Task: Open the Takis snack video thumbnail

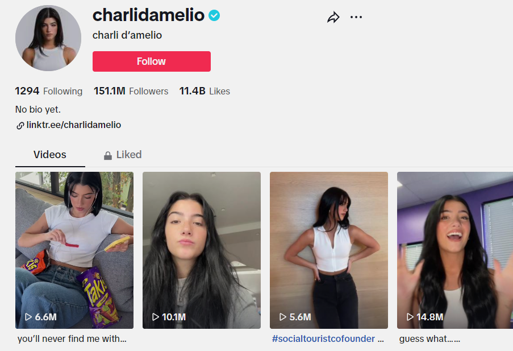Action: tap(74, 250)
